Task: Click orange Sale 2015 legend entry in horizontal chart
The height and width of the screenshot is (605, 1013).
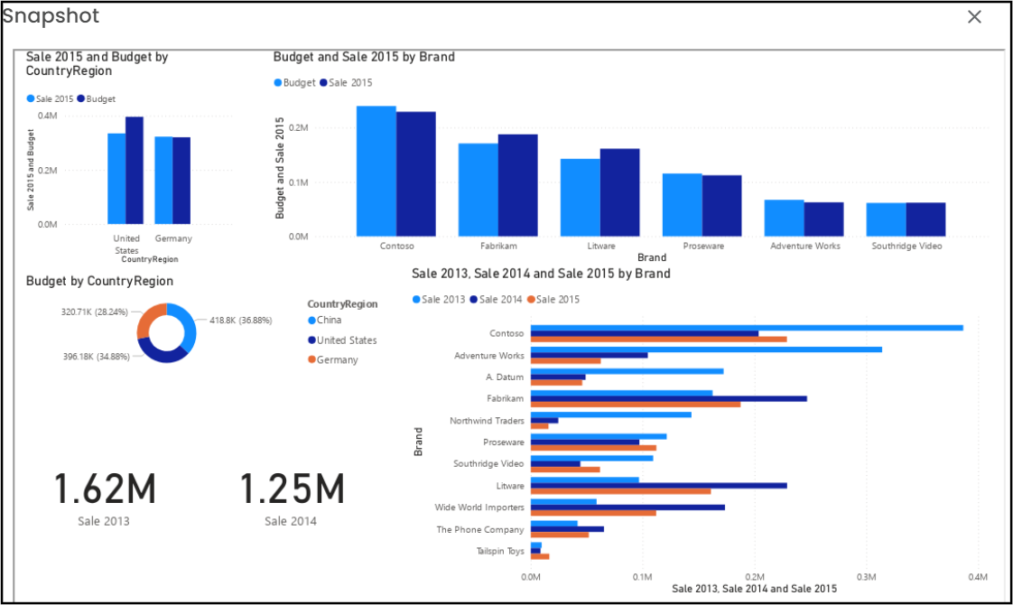Action: pos(553,300)
